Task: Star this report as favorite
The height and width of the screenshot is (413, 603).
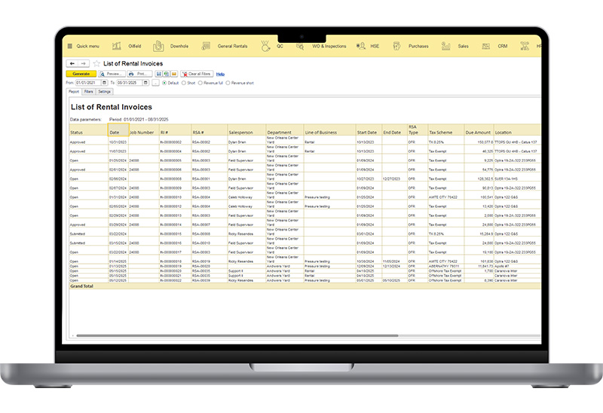Action: [96, 63]
